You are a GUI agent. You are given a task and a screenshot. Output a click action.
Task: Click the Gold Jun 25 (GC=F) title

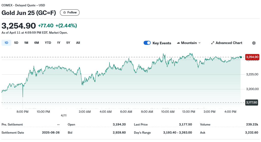click(x=29, y=13)
